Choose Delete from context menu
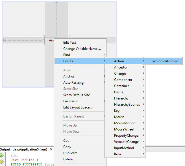 pyautogui.click(x=80, y=159)
